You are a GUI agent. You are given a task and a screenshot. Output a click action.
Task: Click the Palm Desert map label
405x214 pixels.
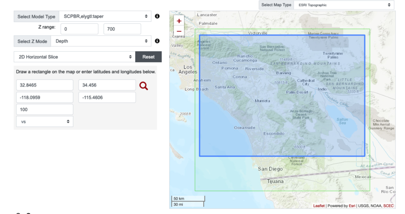297,92
